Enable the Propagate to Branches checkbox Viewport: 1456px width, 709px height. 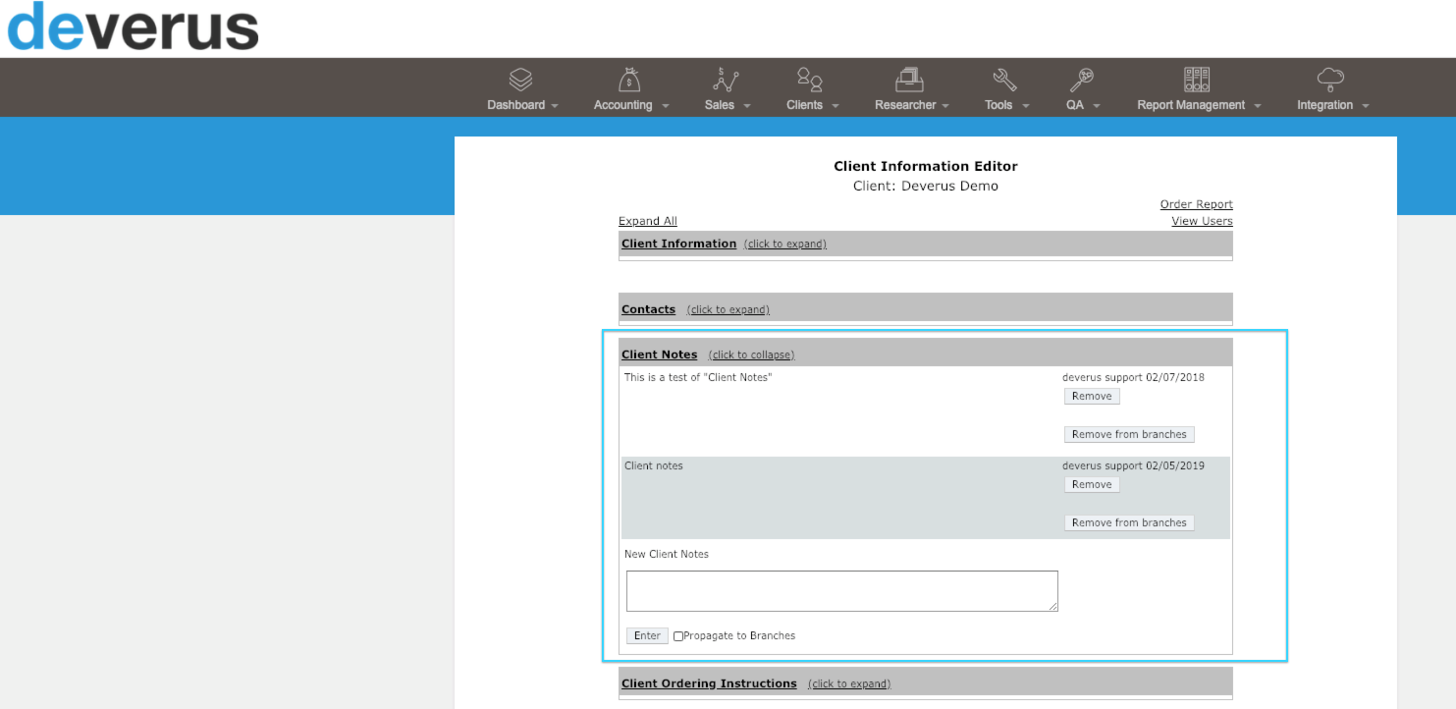coord(678,636)
